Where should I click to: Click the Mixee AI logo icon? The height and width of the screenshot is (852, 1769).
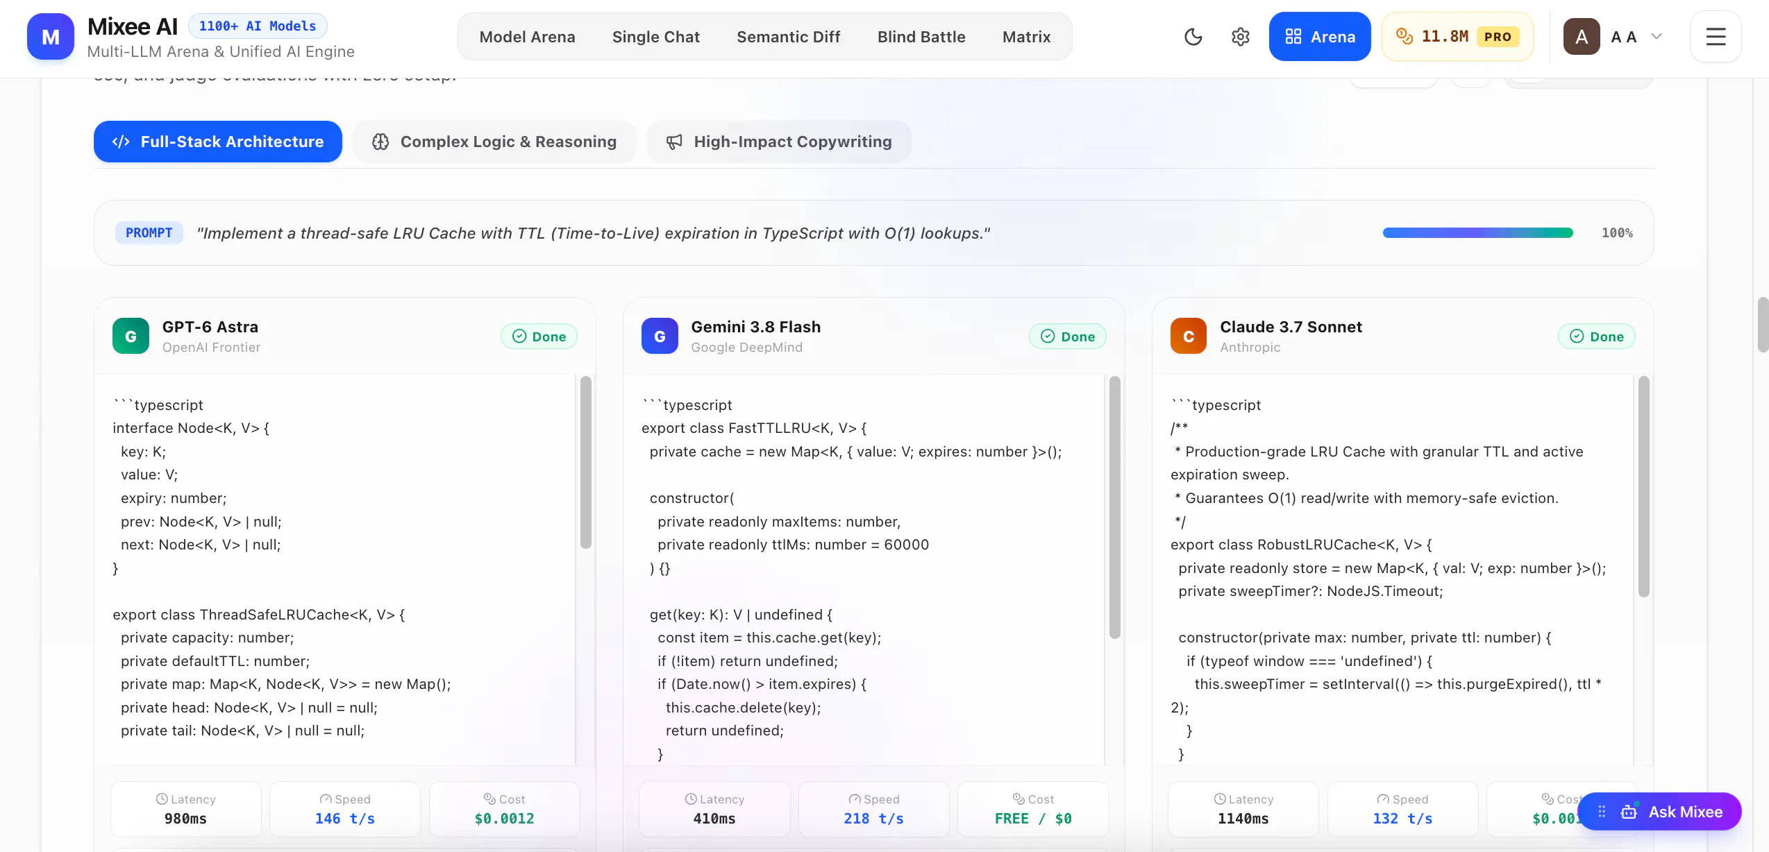[x=50, y=37]
